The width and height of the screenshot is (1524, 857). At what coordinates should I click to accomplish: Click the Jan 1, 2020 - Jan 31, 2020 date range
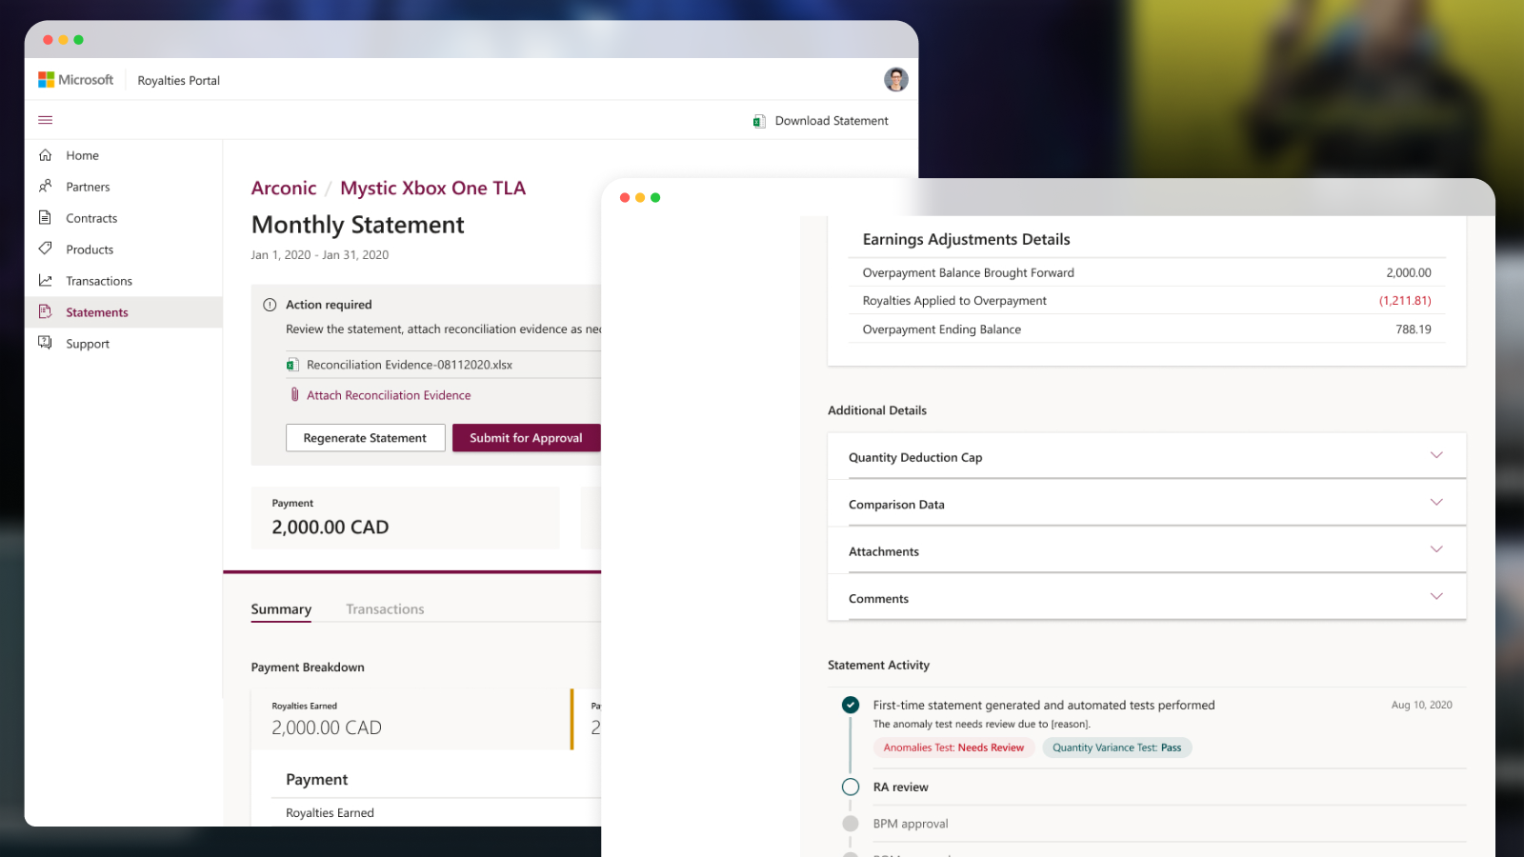tap(319, 255)
